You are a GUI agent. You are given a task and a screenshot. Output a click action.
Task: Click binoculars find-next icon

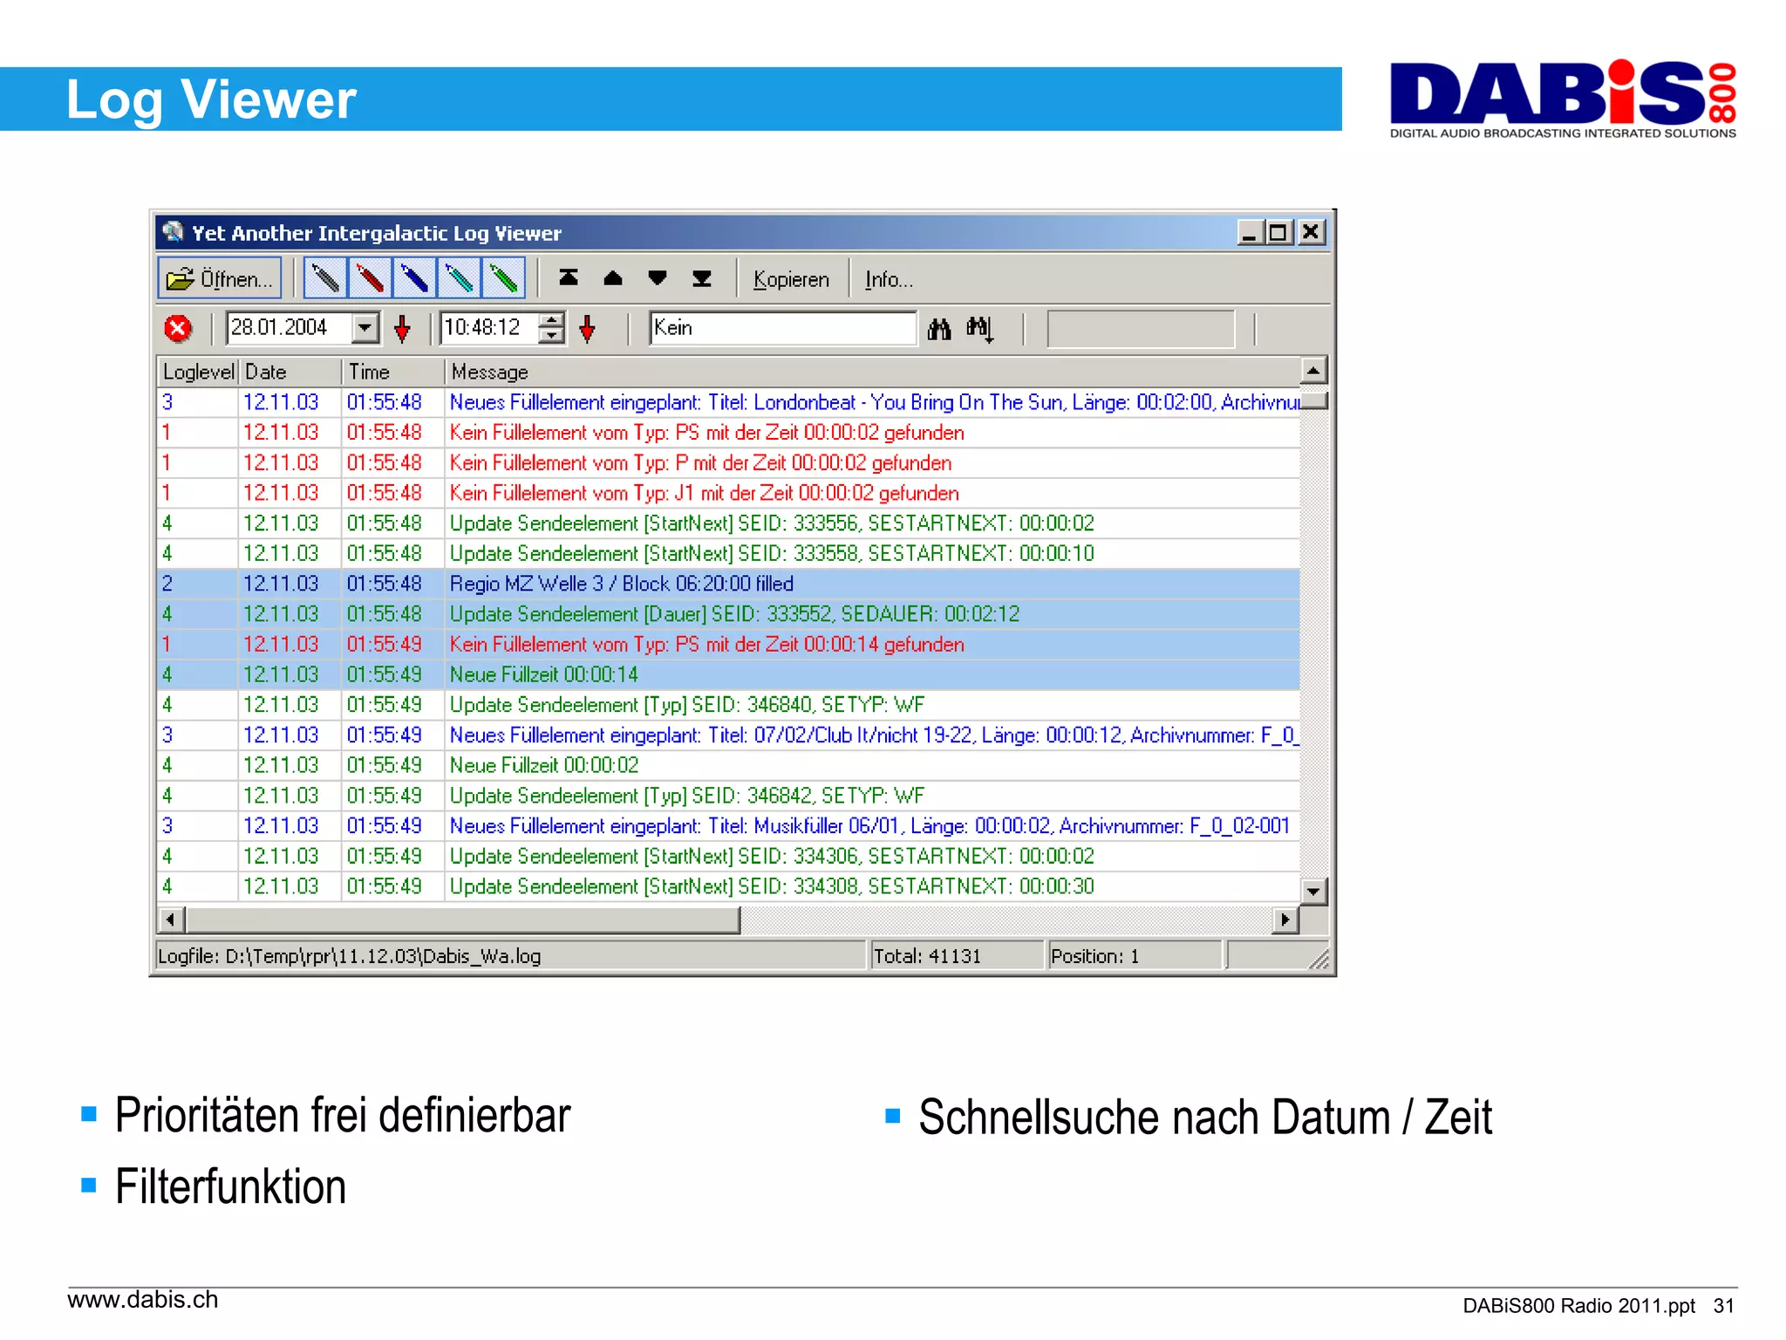point(980,329)
